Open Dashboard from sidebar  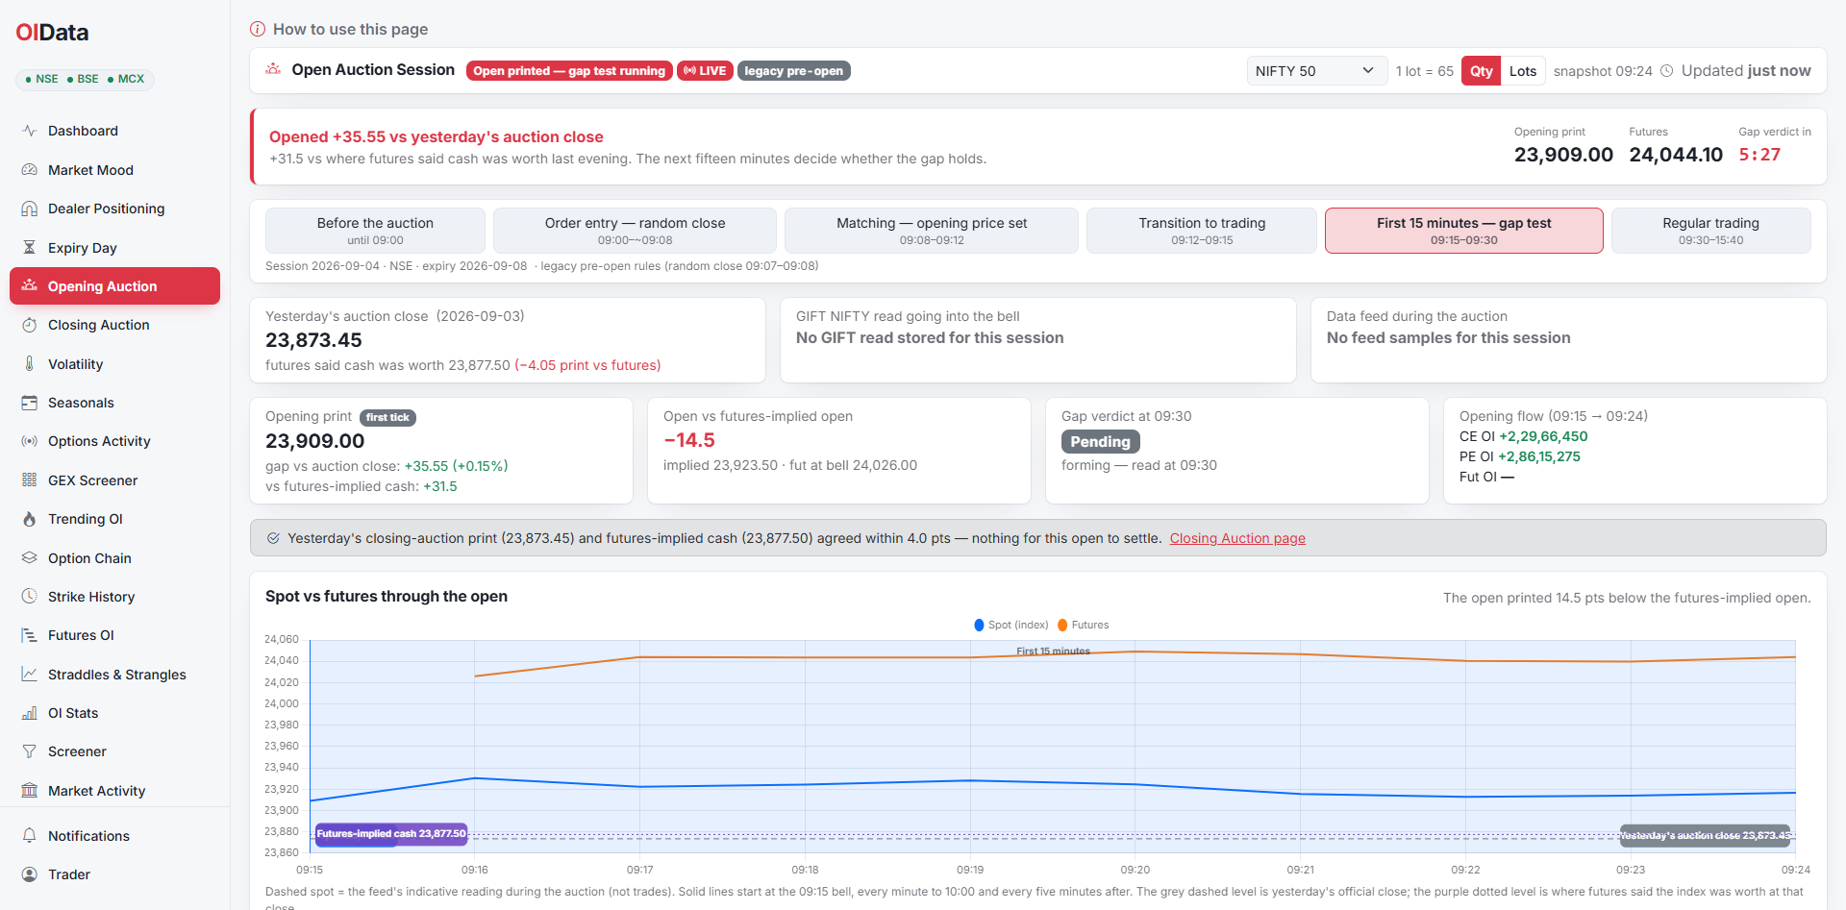point(114,131)
